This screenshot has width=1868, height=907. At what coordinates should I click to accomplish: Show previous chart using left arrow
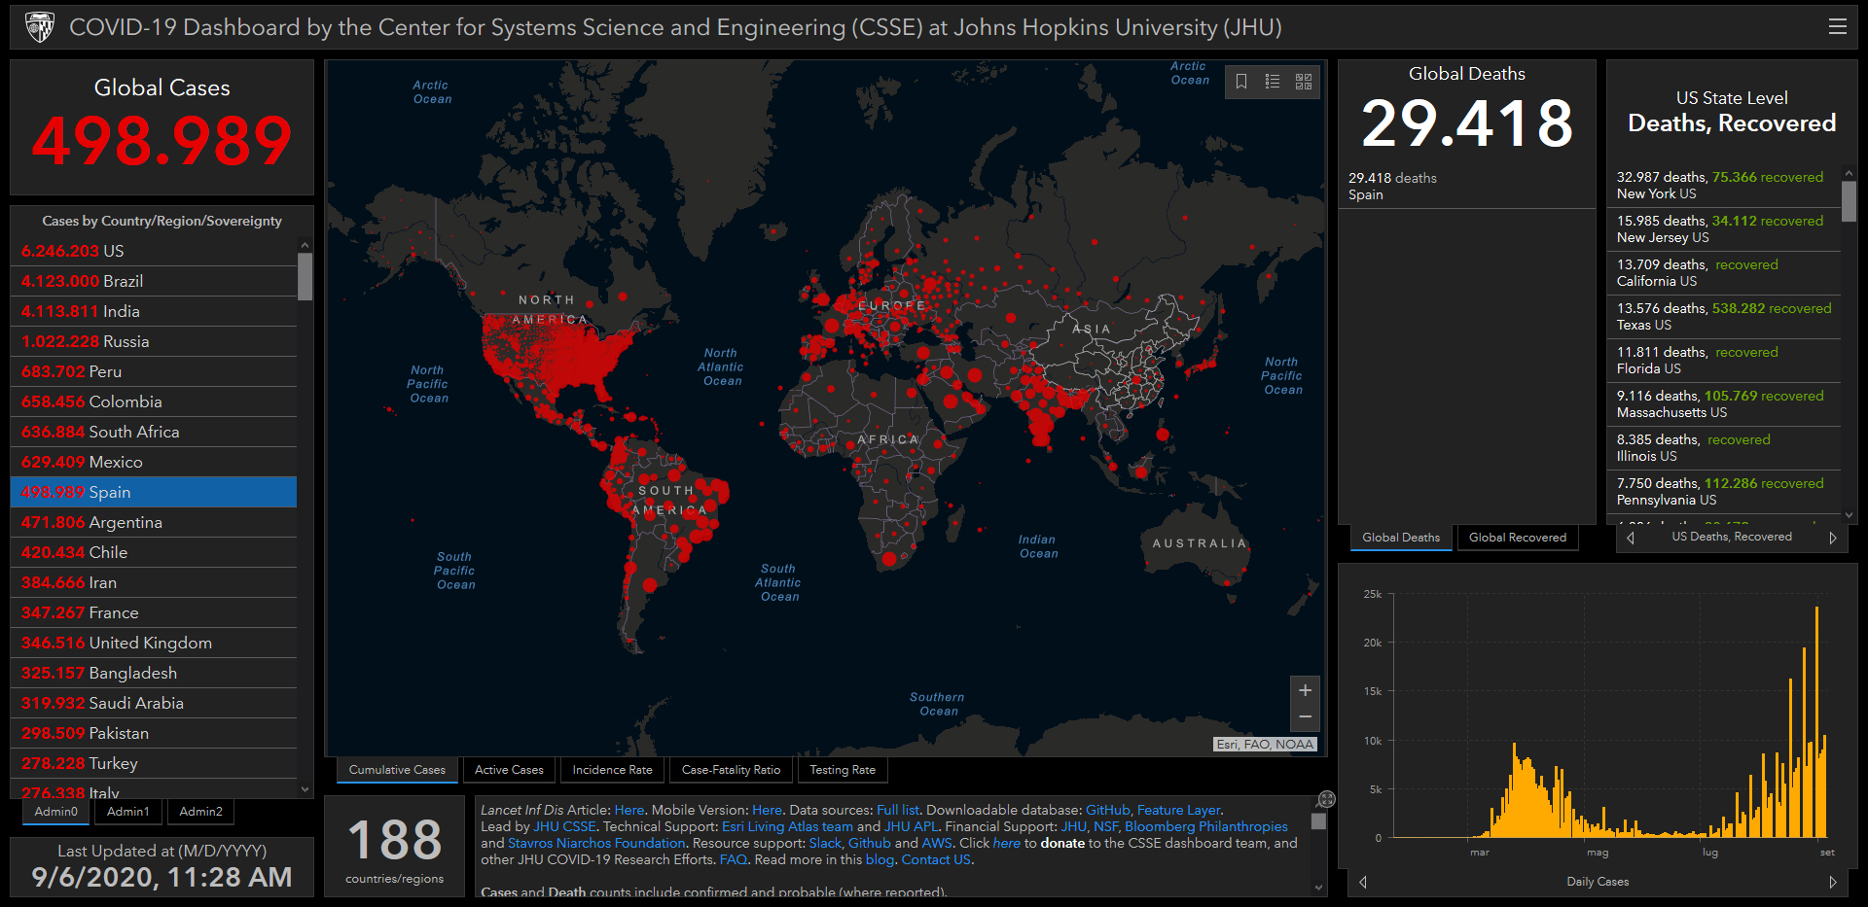point(1363,882)
